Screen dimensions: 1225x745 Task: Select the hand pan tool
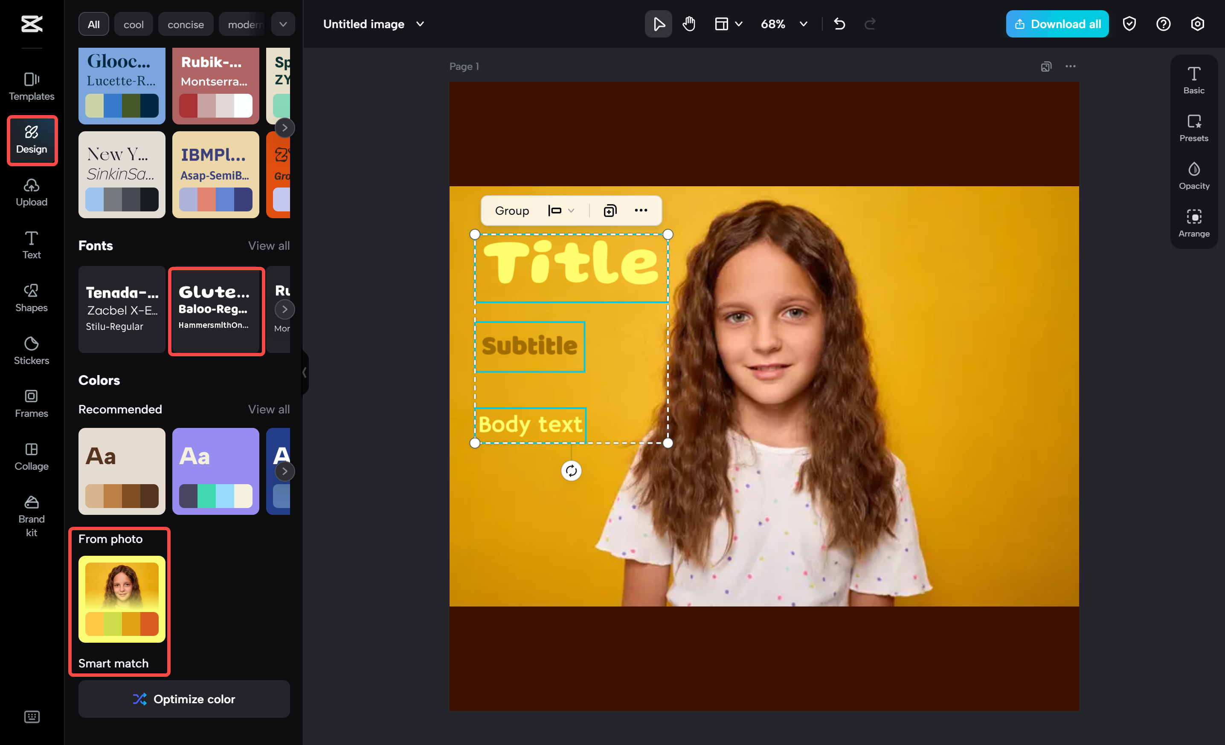[688, 24]
